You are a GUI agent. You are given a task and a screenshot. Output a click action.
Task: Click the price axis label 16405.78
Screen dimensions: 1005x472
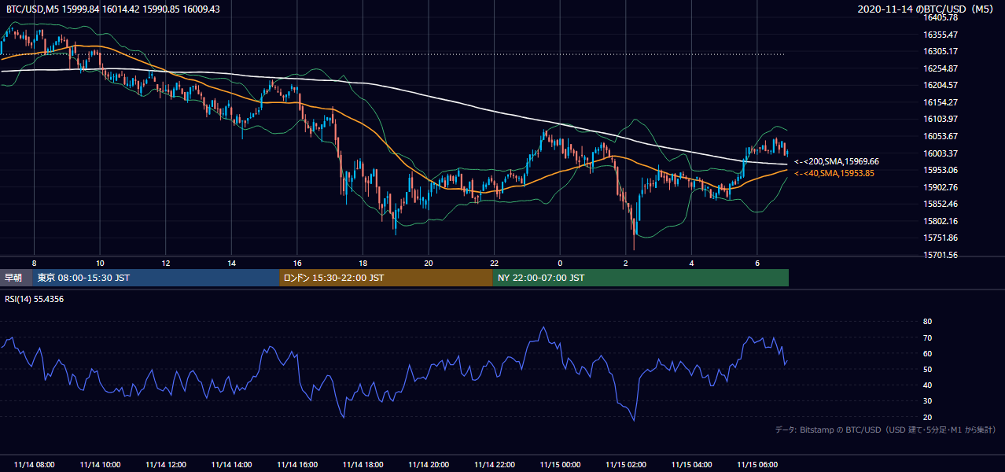point(941,17)
